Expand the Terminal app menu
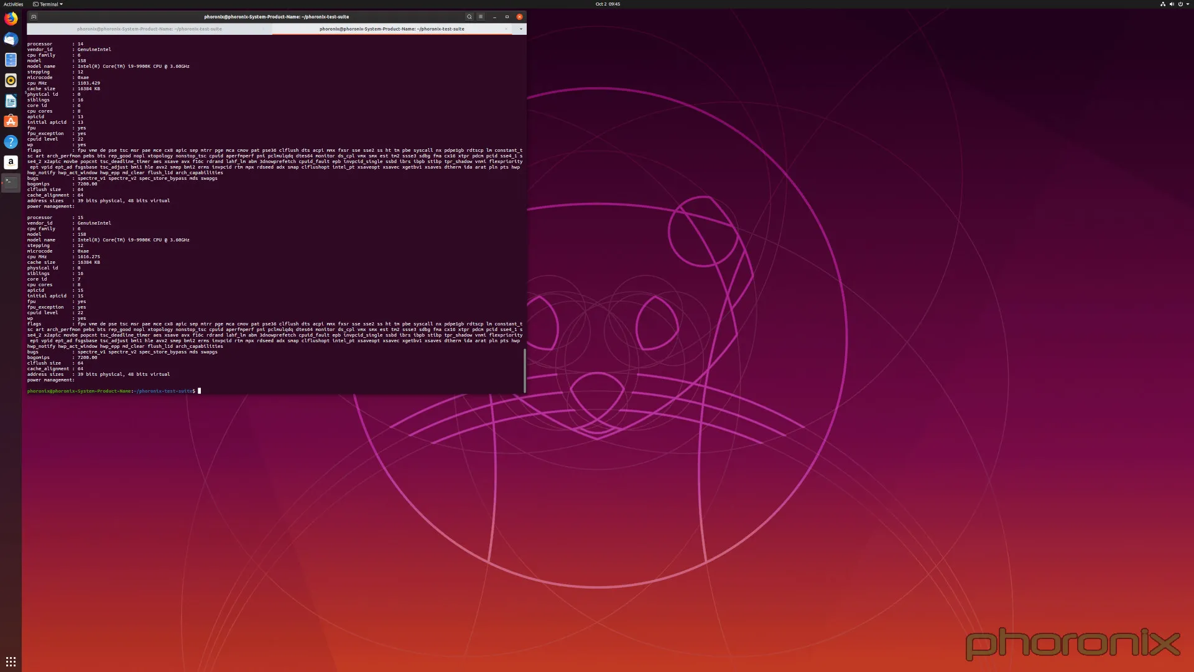 [x=49, y=4]
